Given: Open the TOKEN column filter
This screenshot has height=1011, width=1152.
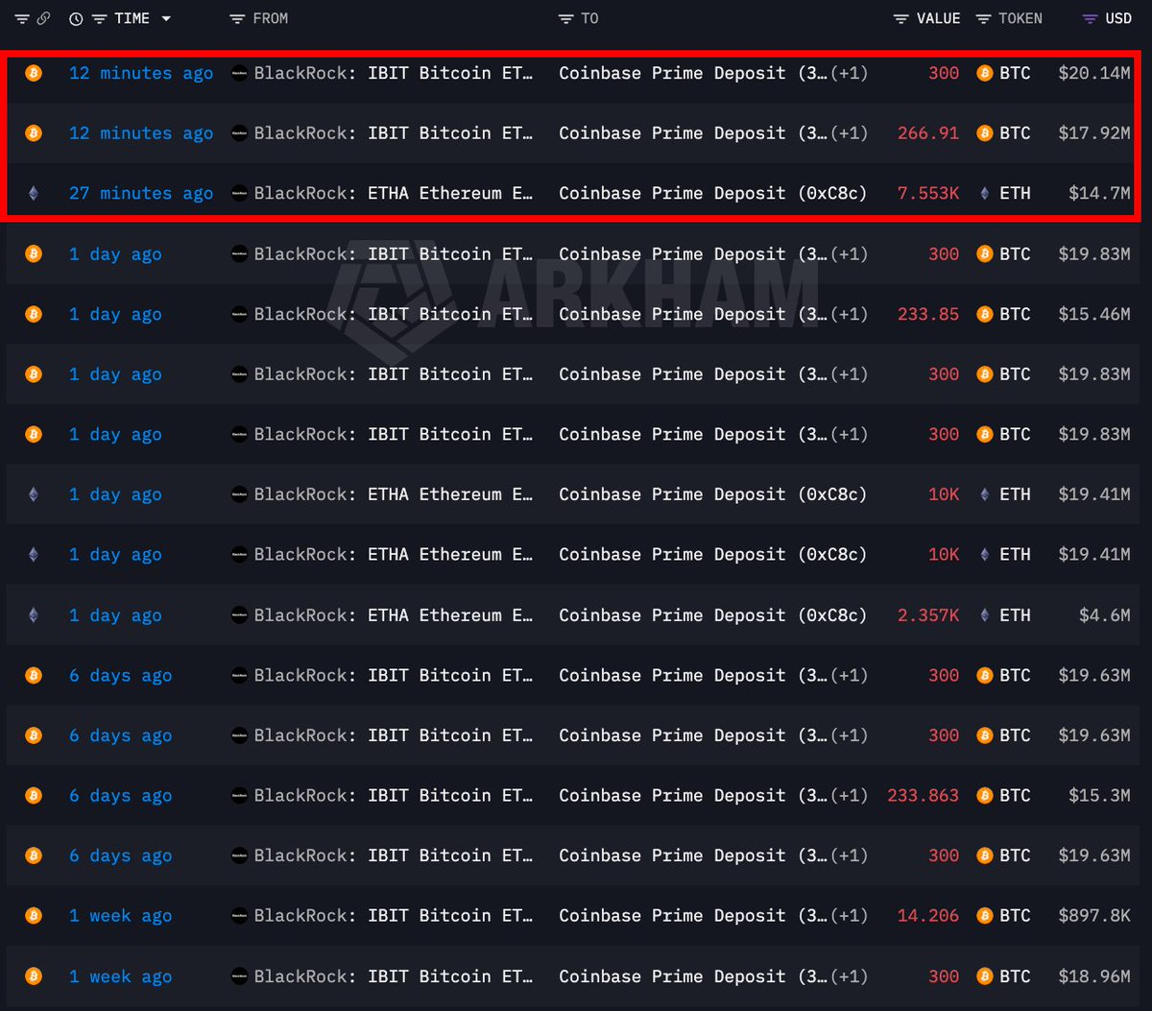Looking at the screenshot, I should coord(983,18).
